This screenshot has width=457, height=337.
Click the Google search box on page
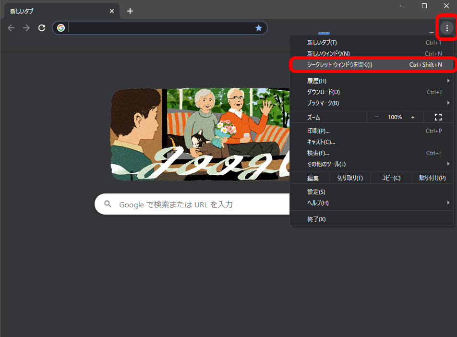click(x=192, y=205)
